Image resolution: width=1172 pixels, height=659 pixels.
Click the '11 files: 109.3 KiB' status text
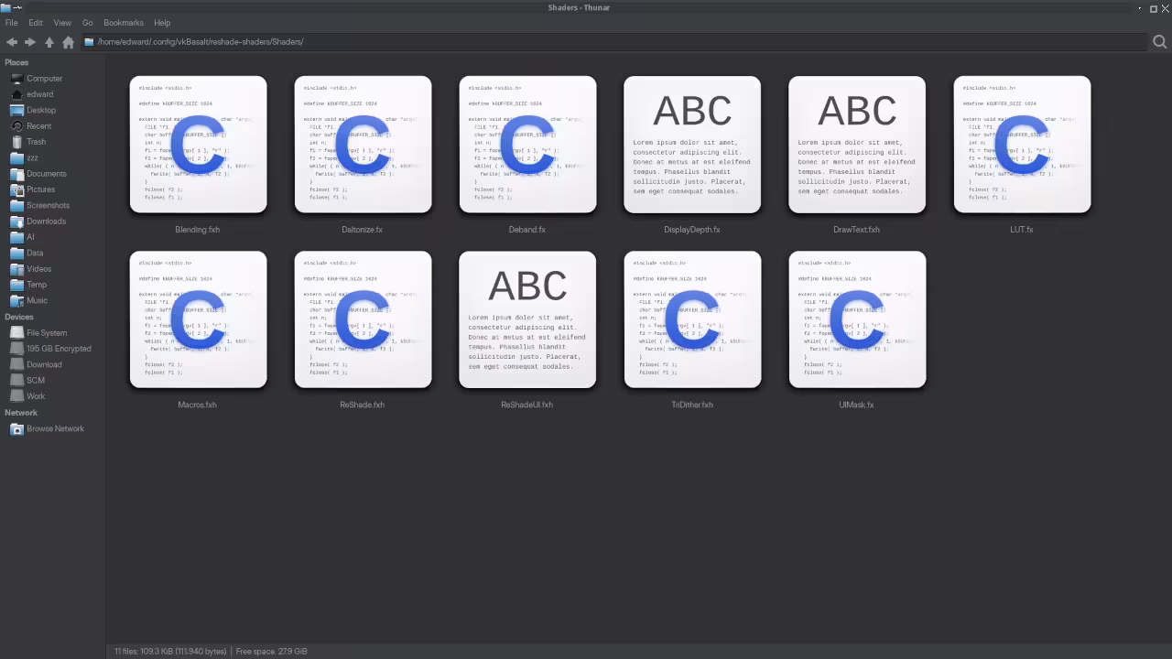point(170,652)
